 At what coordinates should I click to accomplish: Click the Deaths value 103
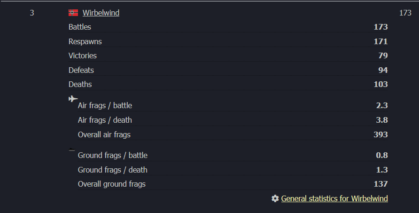click(x=381, y=84)
